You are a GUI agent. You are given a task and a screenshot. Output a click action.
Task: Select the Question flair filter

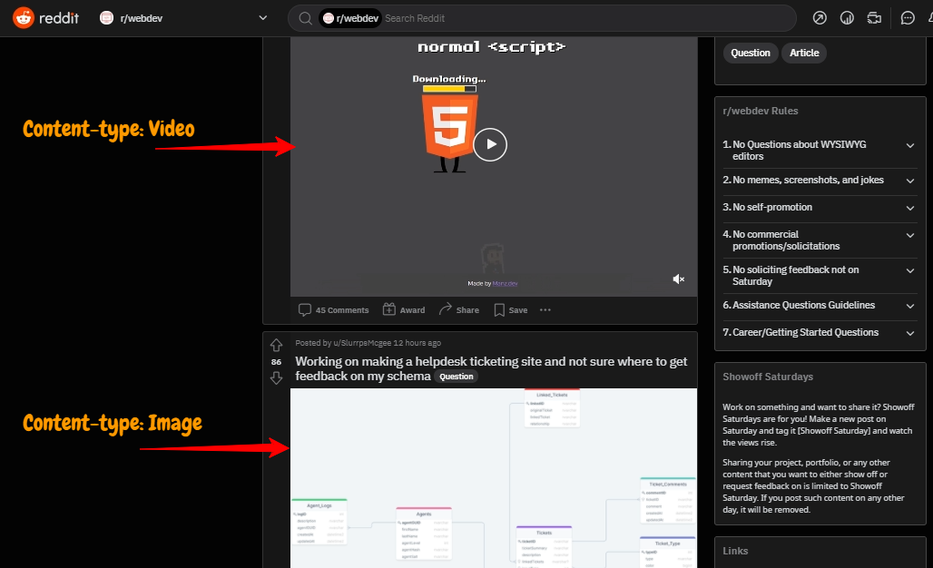(750, 53)
